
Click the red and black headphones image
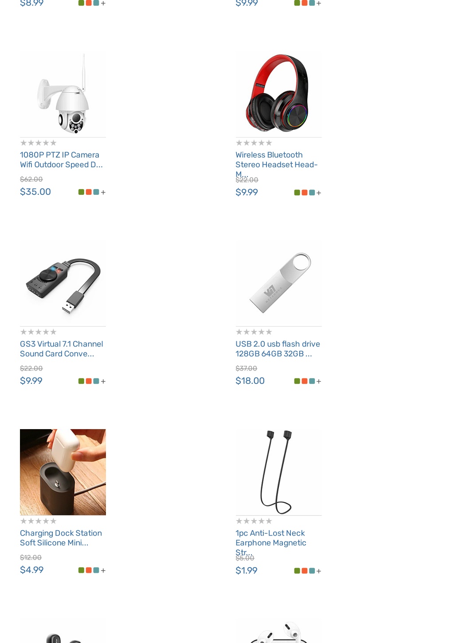point(278,94)
